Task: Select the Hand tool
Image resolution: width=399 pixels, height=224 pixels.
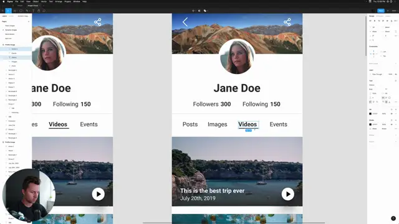Action: click(39, 11)
